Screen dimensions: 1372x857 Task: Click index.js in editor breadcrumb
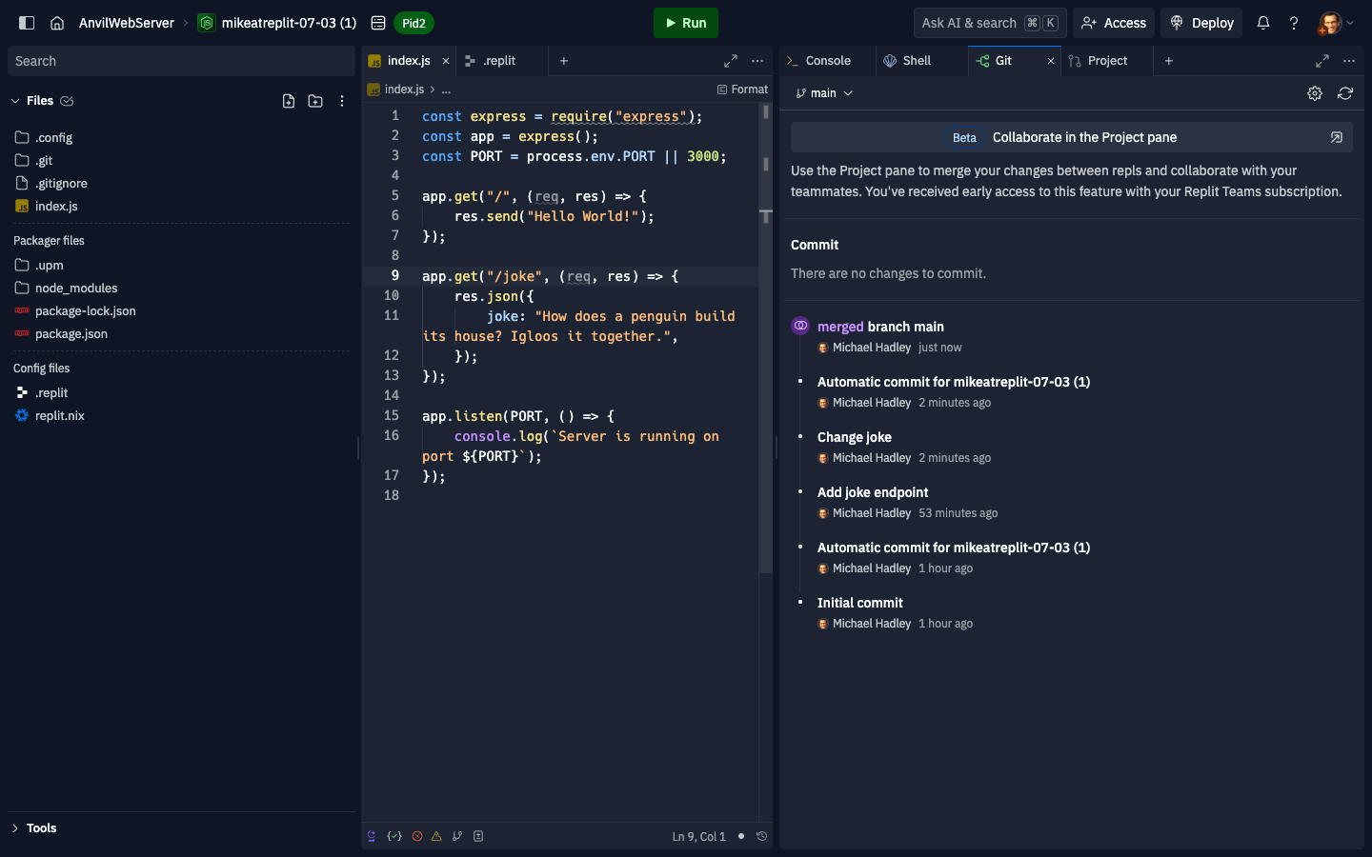tap(404, 90)
